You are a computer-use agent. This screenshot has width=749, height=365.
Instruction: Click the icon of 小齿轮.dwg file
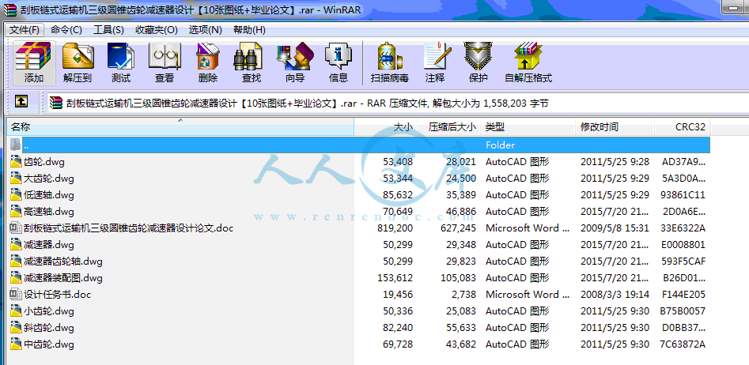pyautogui.click(x=16, y=311)
